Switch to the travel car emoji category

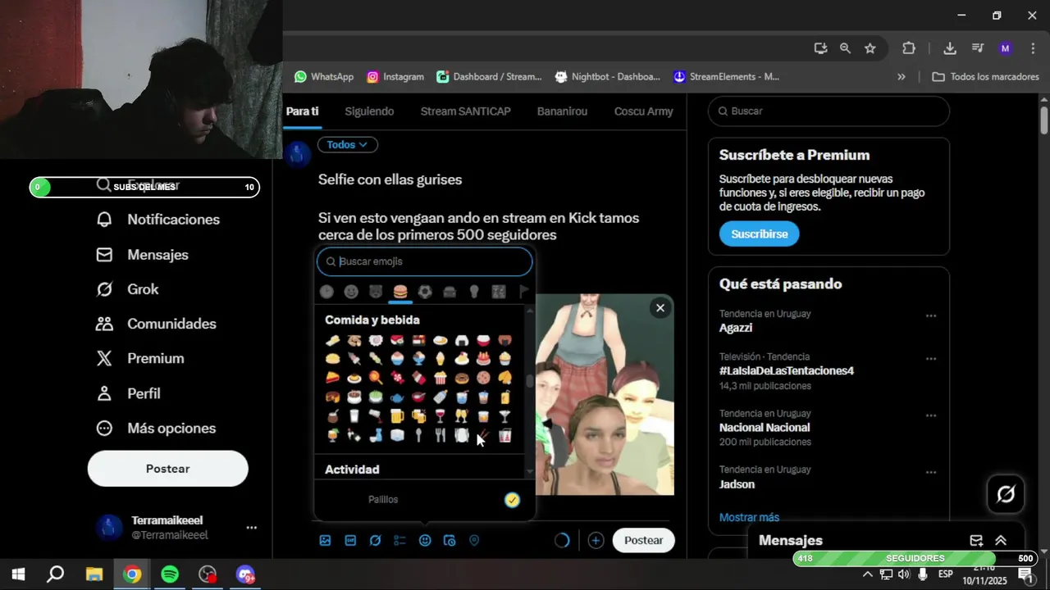(450, 291)
